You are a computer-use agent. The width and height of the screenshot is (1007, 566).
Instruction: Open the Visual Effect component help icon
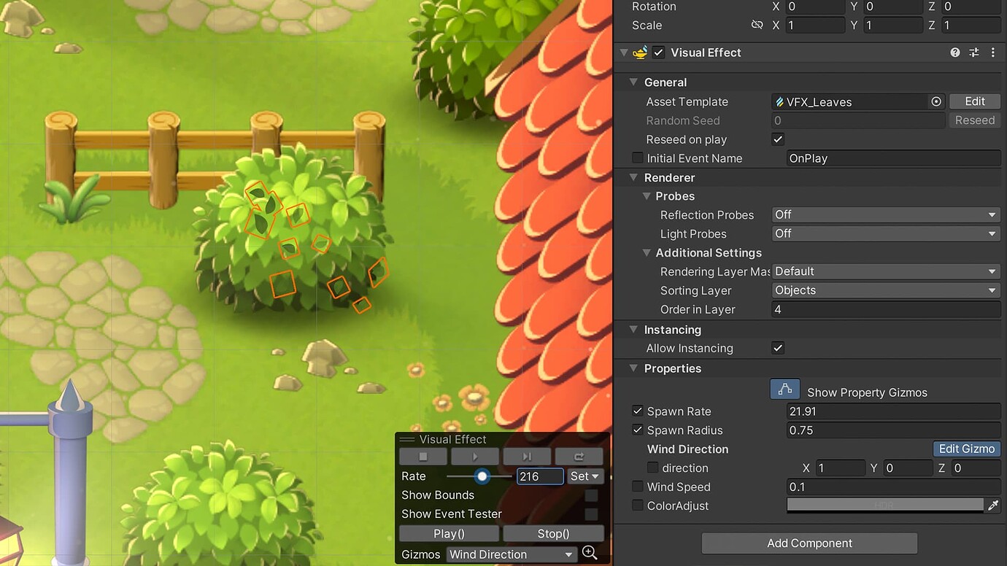tap(954, 52)
